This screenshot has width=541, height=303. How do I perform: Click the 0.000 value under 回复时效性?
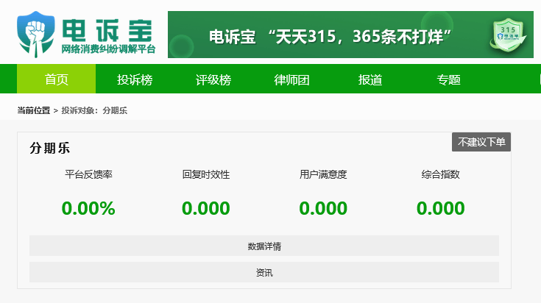click(x=206, y=208)
